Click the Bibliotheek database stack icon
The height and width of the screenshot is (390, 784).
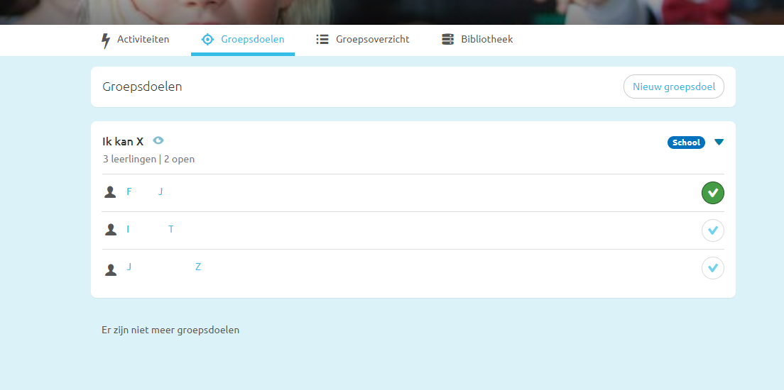click(x=447, y=40)
